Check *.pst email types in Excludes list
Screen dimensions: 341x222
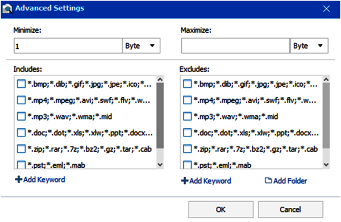coord(187,165)
